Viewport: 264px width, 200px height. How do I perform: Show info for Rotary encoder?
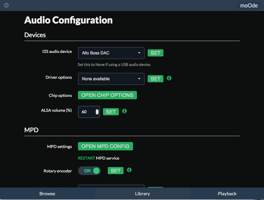click(129, 170)
